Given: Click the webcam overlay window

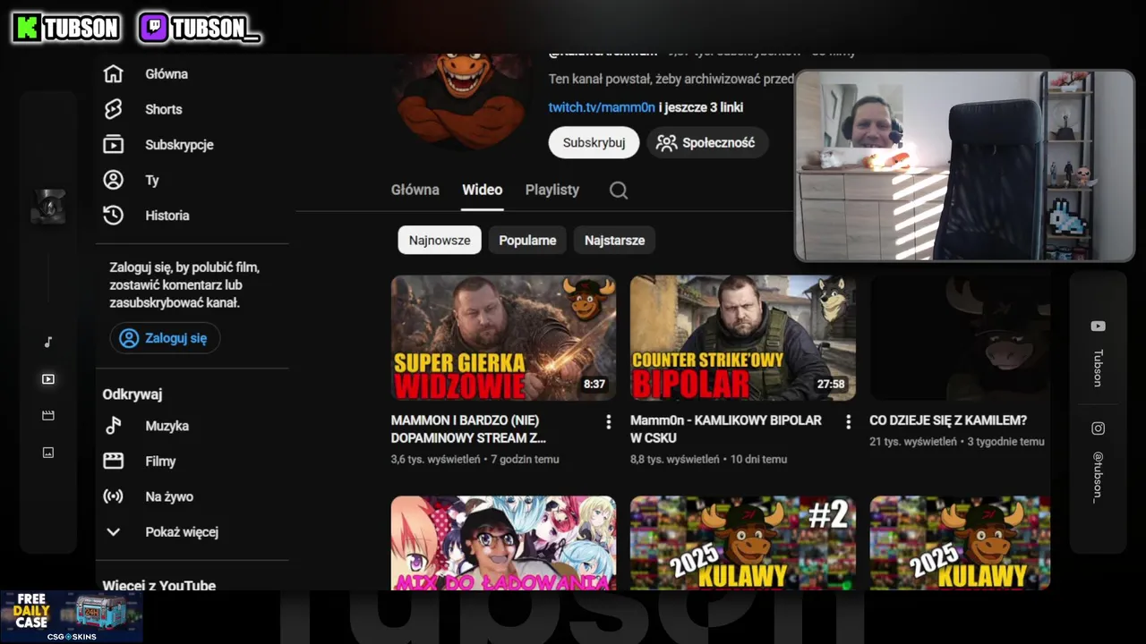Looking at the screenshot, I should click(964, 166).
